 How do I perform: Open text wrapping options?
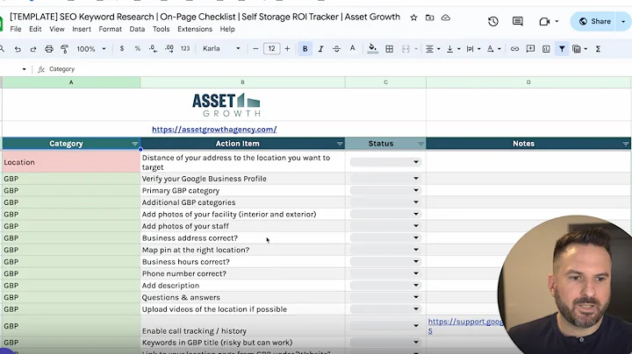[x=473, y=49]
